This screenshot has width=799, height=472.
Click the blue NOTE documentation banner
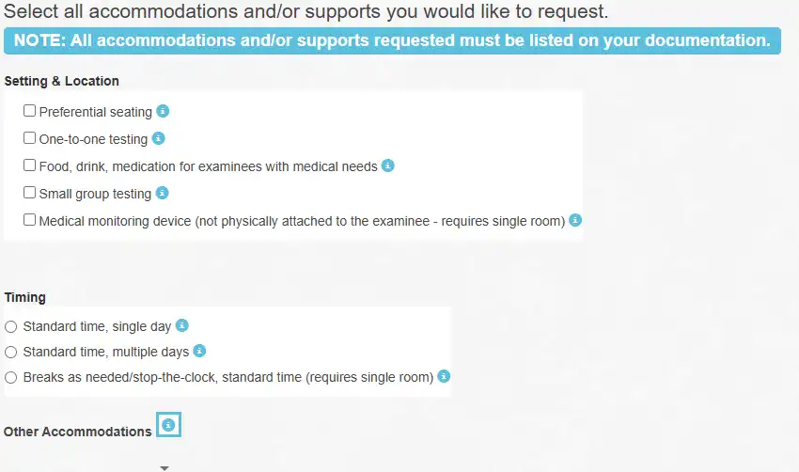pos(392,40)
